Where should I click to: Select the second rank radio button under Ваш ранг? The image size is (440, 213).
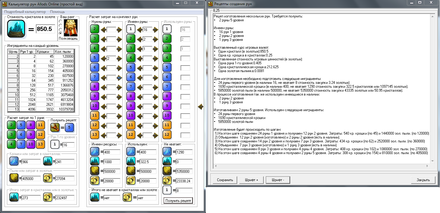pos(61,25)
